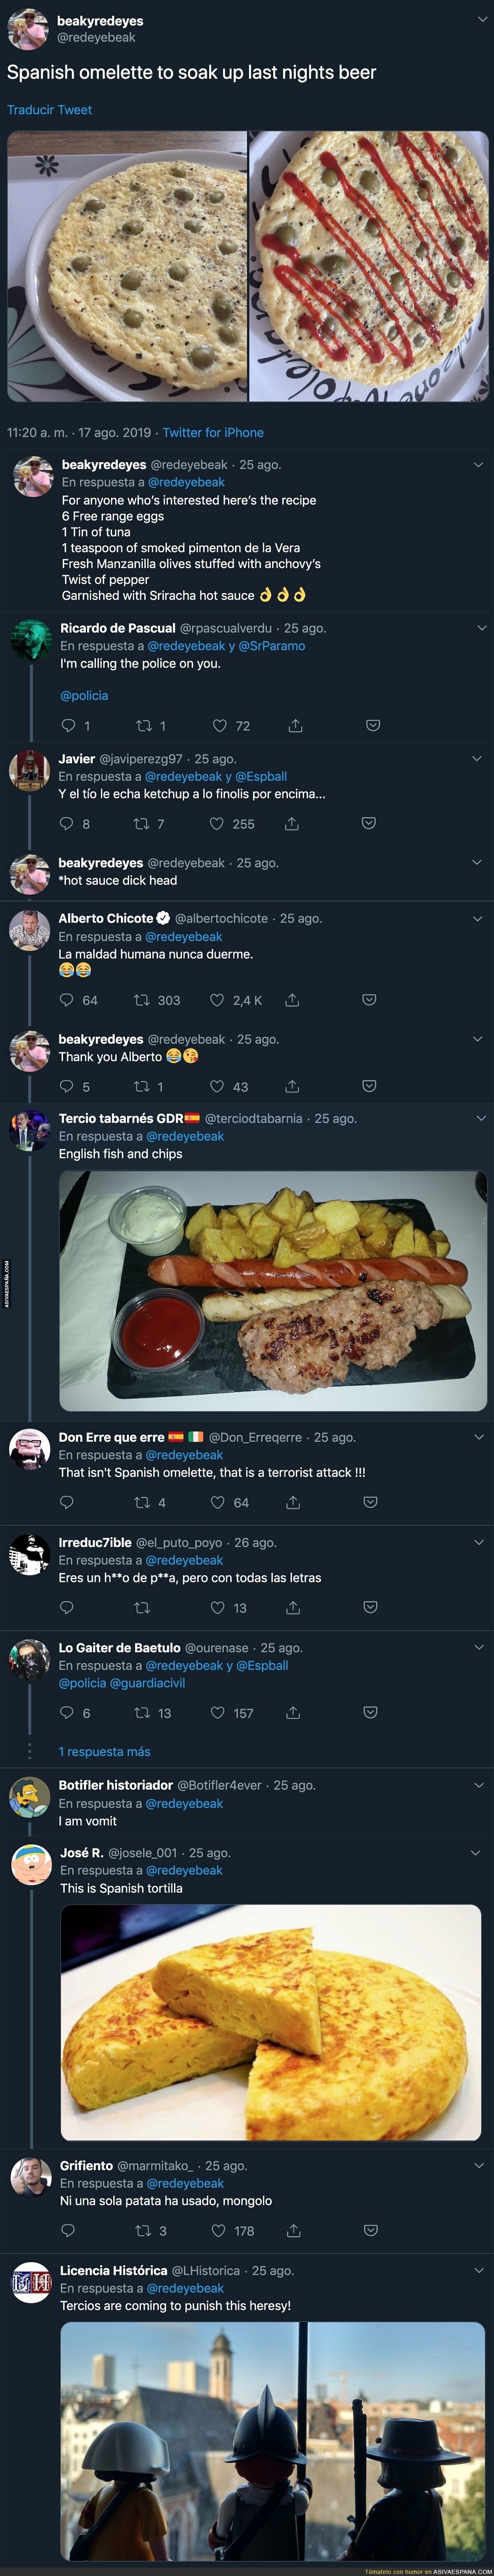The image size is (494, 2576).
Task: Expand the menu arrow on Alberto Chicote's tweet
Action: click(477, 918)
